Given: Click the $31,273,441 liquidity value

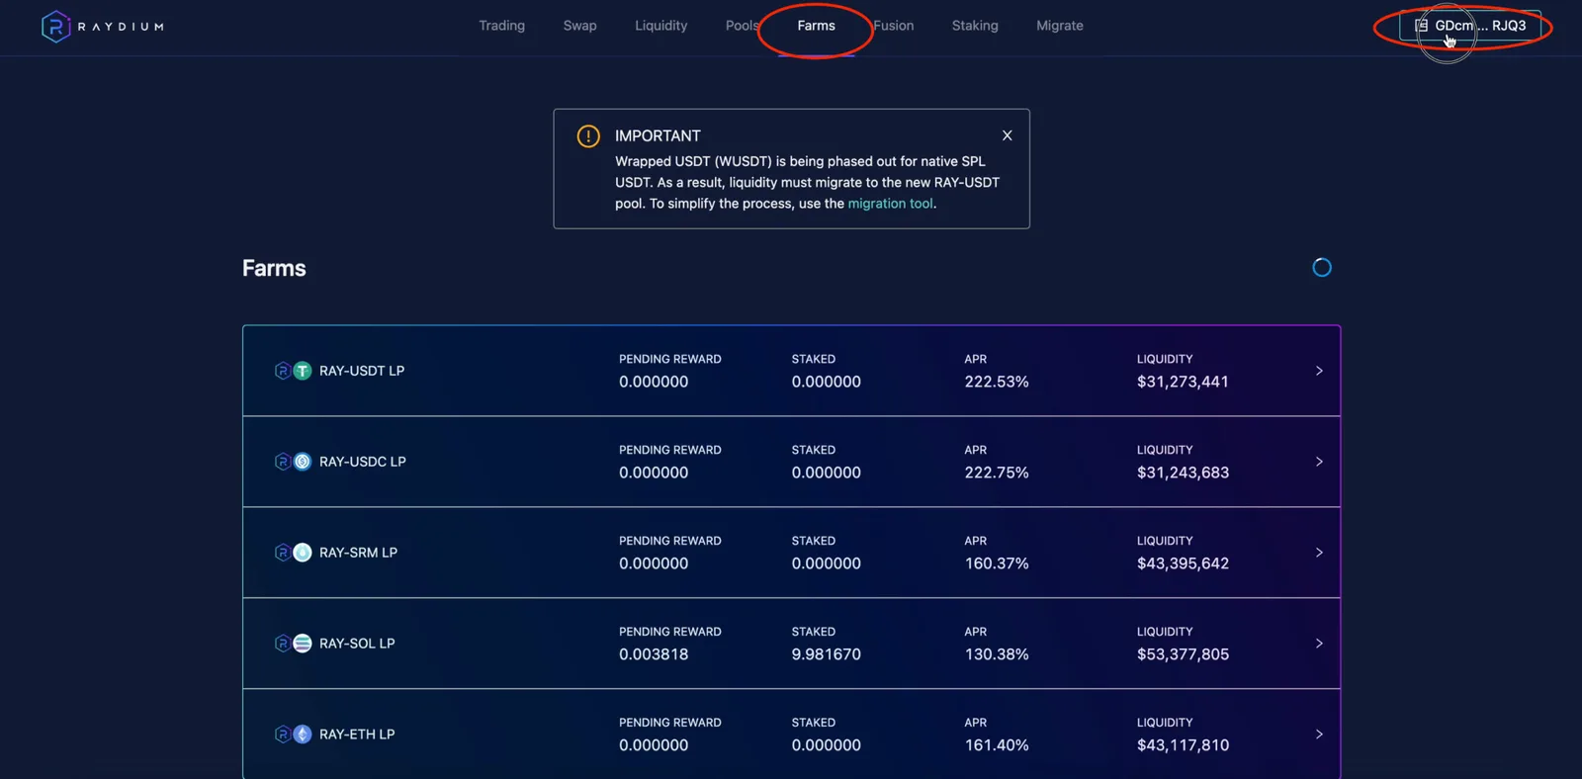Looking at the screenshot, I should click(1183, 382).
